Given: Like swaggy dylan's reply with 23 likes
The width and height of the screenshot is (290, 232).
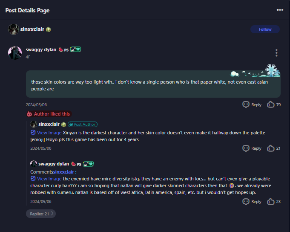Looking at the screenshot, I should 270,201.
